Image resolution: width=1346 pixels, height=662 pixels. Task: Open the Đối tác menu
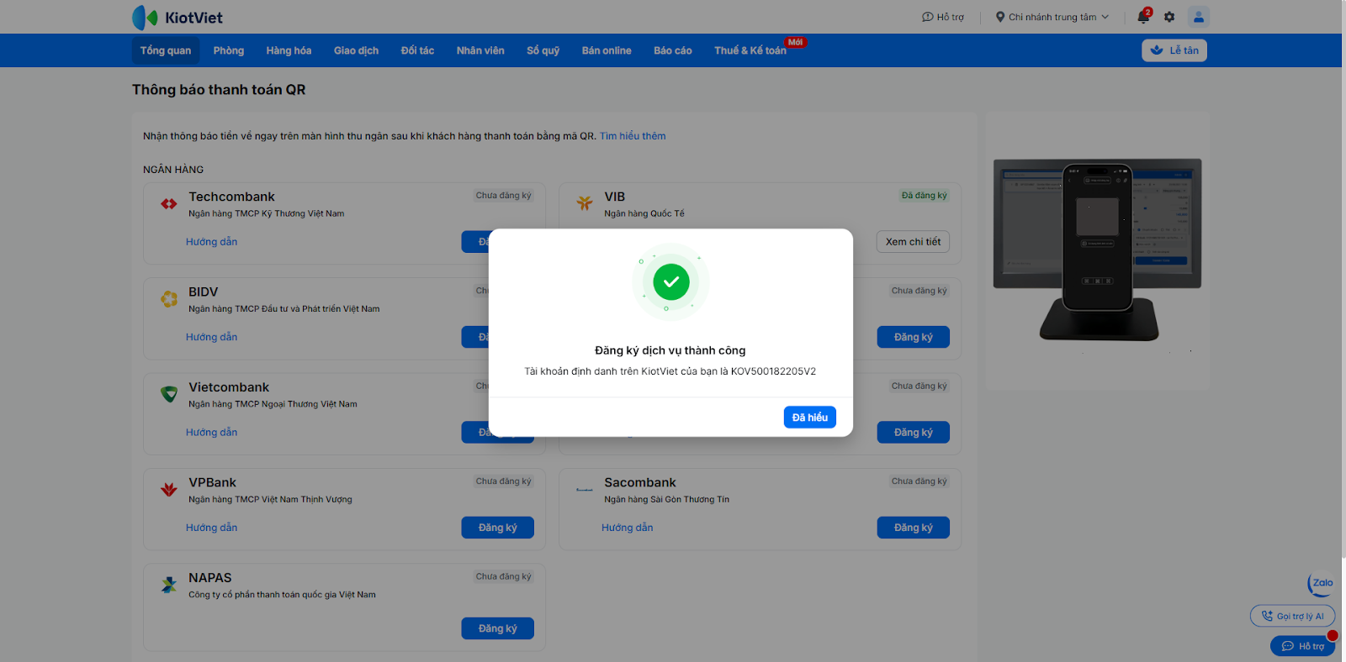tap(417, 50)
